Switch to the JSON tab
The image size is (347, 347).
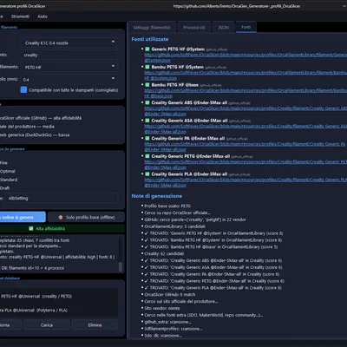pos(223,28)
